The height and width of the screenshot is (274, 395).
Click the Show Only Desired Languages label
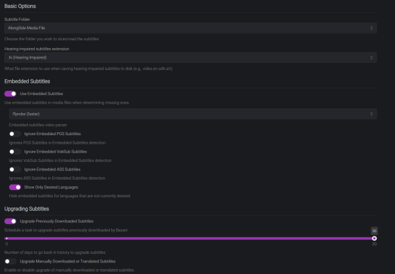(x=52, y=187)
